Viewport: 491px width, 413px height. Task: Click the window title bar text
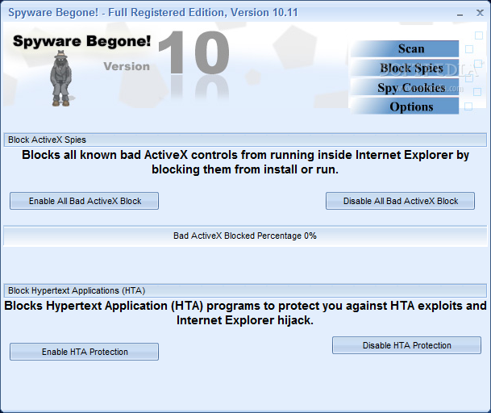pyautogui.click(x=153, y=13)
